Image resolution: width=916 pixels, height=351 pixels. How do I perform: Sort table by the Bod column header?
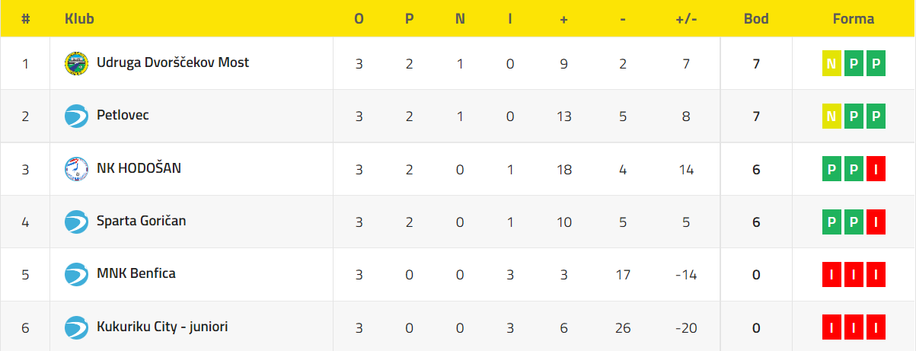click(x=756, y=19)
